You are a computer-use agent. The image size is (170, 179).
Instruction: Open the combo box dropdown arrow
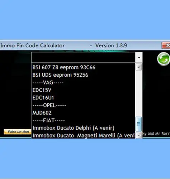click(139, 58)
